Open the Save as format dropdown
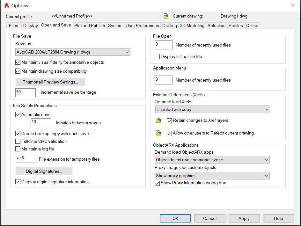 [73, 52]
